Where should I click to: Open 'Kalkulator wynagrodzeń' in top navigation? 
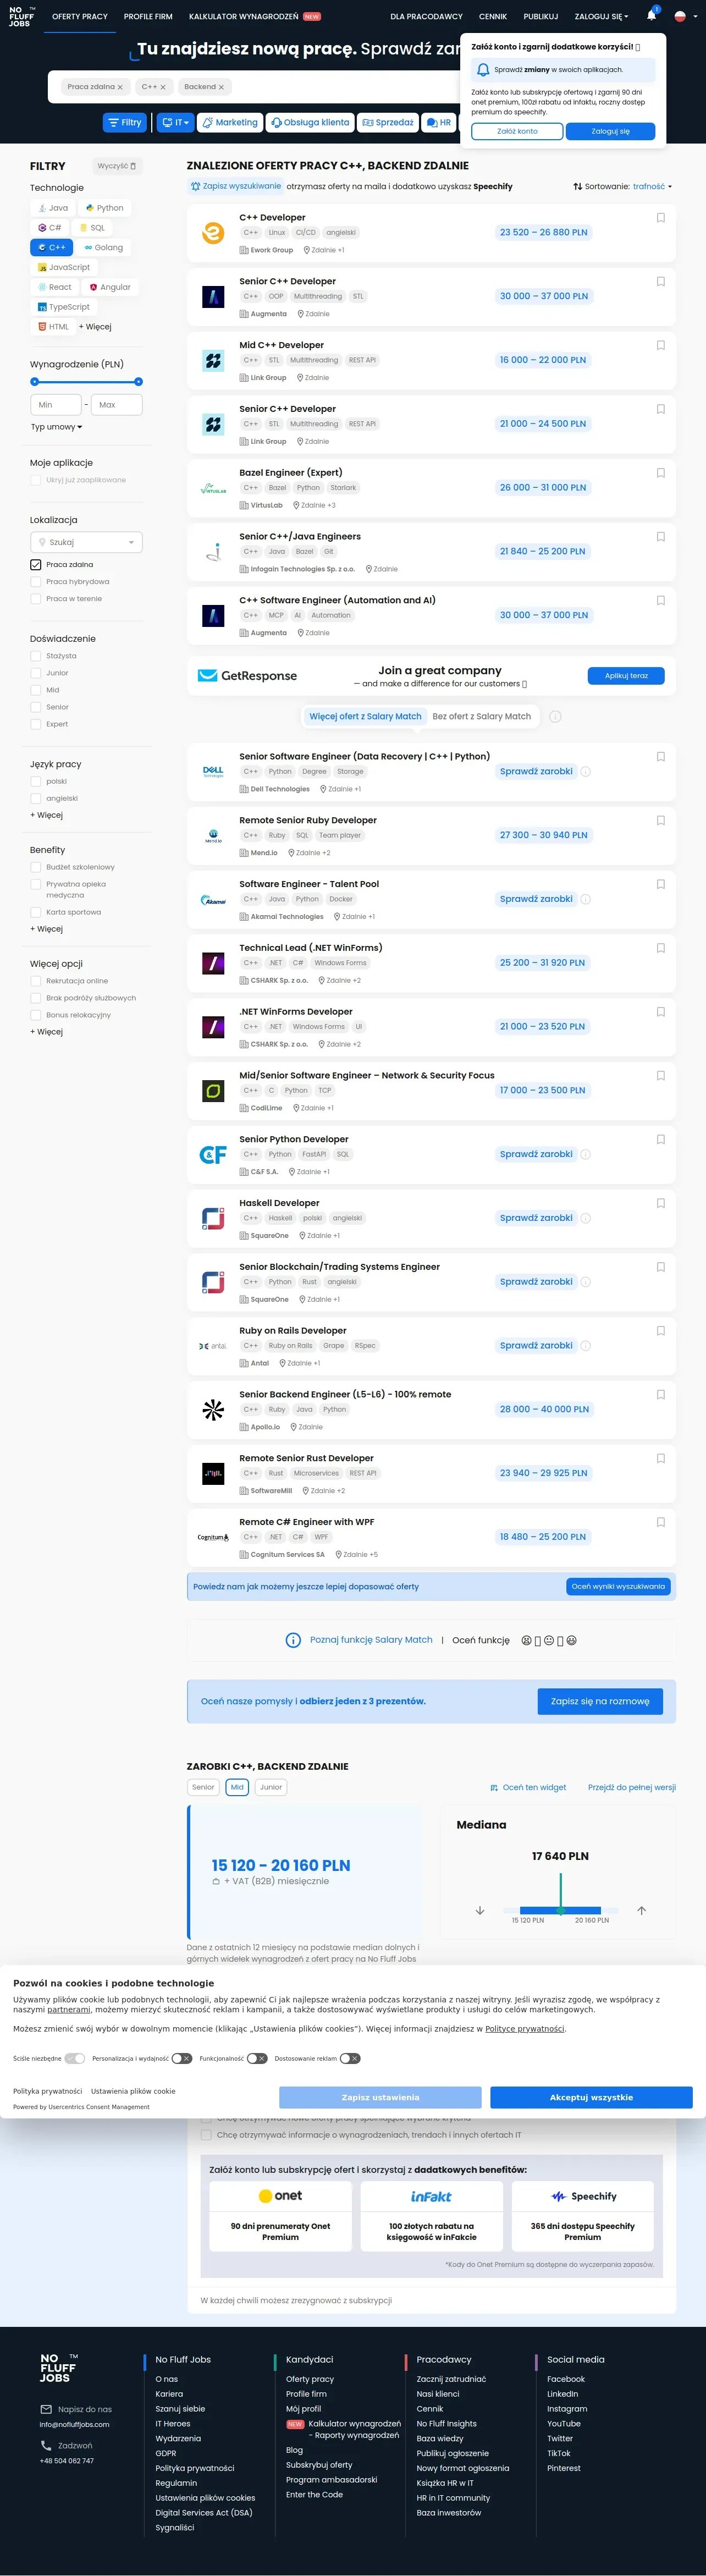(244, 16)
